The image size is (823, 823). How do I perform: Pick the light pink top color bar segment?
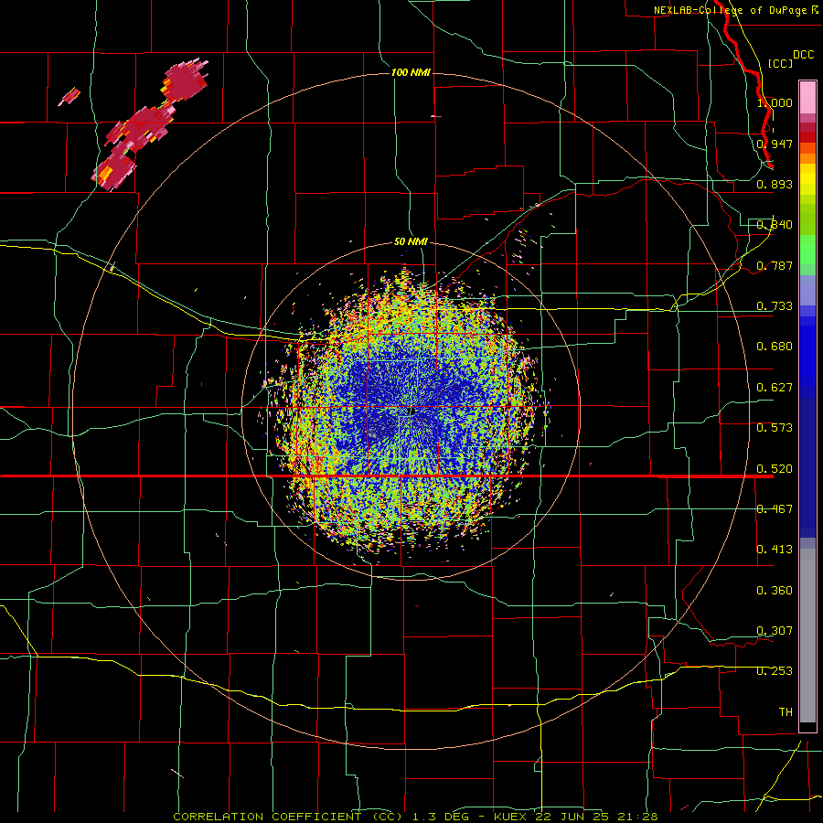point(807,97)
